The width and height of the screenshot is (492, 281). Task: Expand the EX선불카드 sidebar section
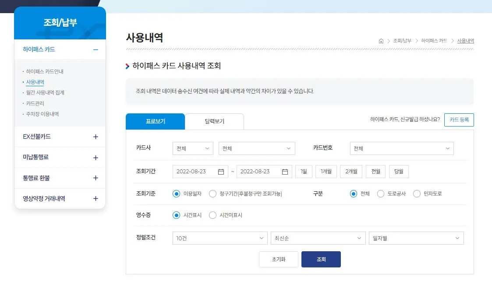pyautogui.click(x=60, y=137)
